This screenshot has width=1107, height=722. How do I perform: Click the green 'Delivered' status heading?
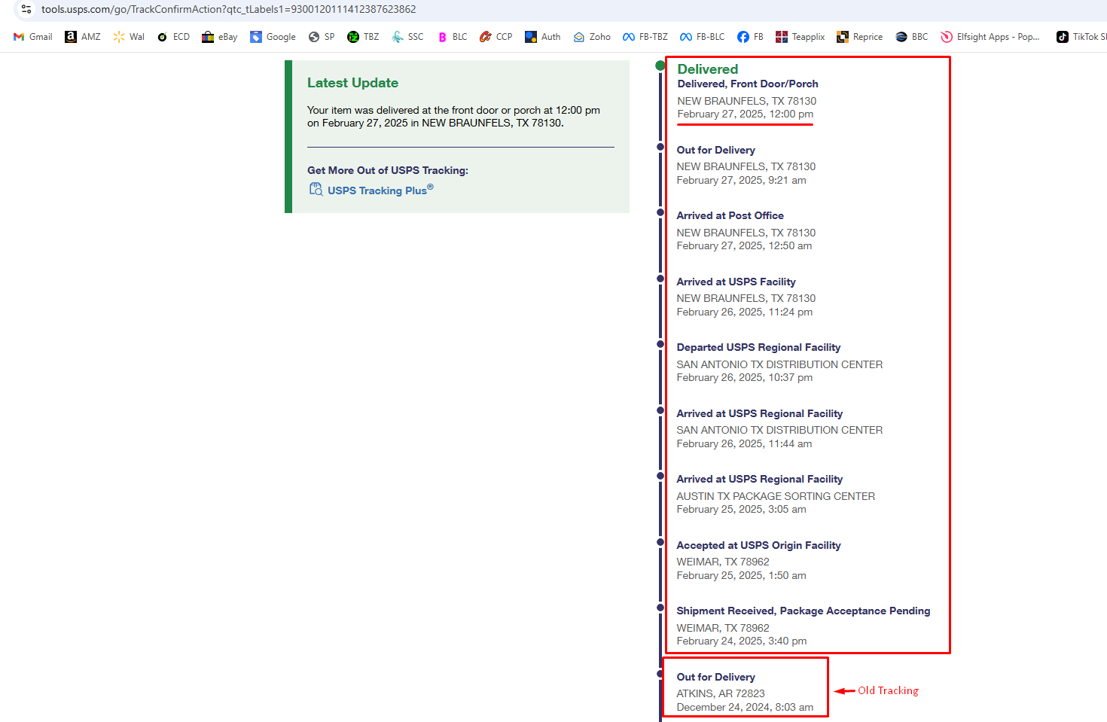(x=708, y=69)
